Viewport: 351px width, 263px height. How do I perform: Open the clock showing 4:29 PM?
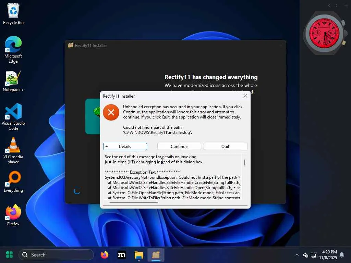click(328, 255)
